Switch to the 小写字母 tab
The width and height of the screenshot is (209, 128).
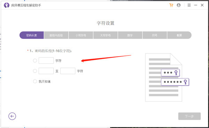(x=81, y=35)
